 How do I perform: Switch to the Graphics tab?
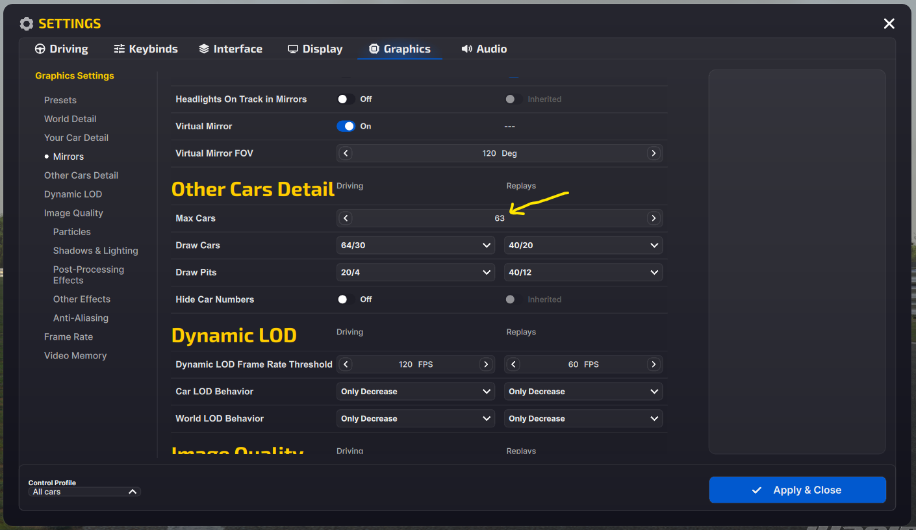point(400,48)
